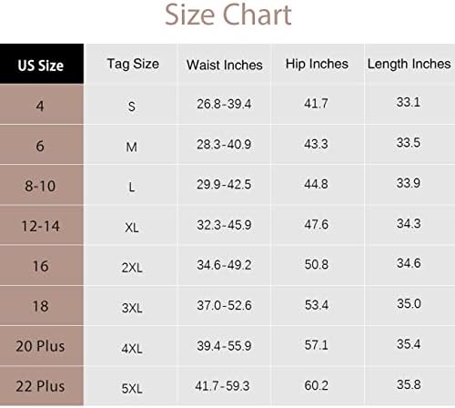Click the 3XL tag size cell

click(x=132, y=308)
